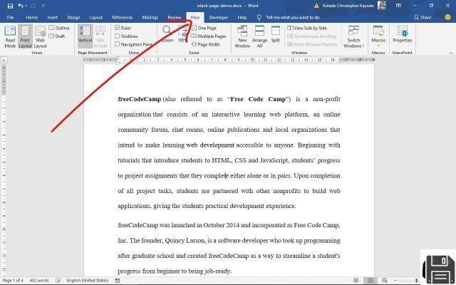Open the Zoom dialog magnifier
The image size is (456, 285).
167,33
